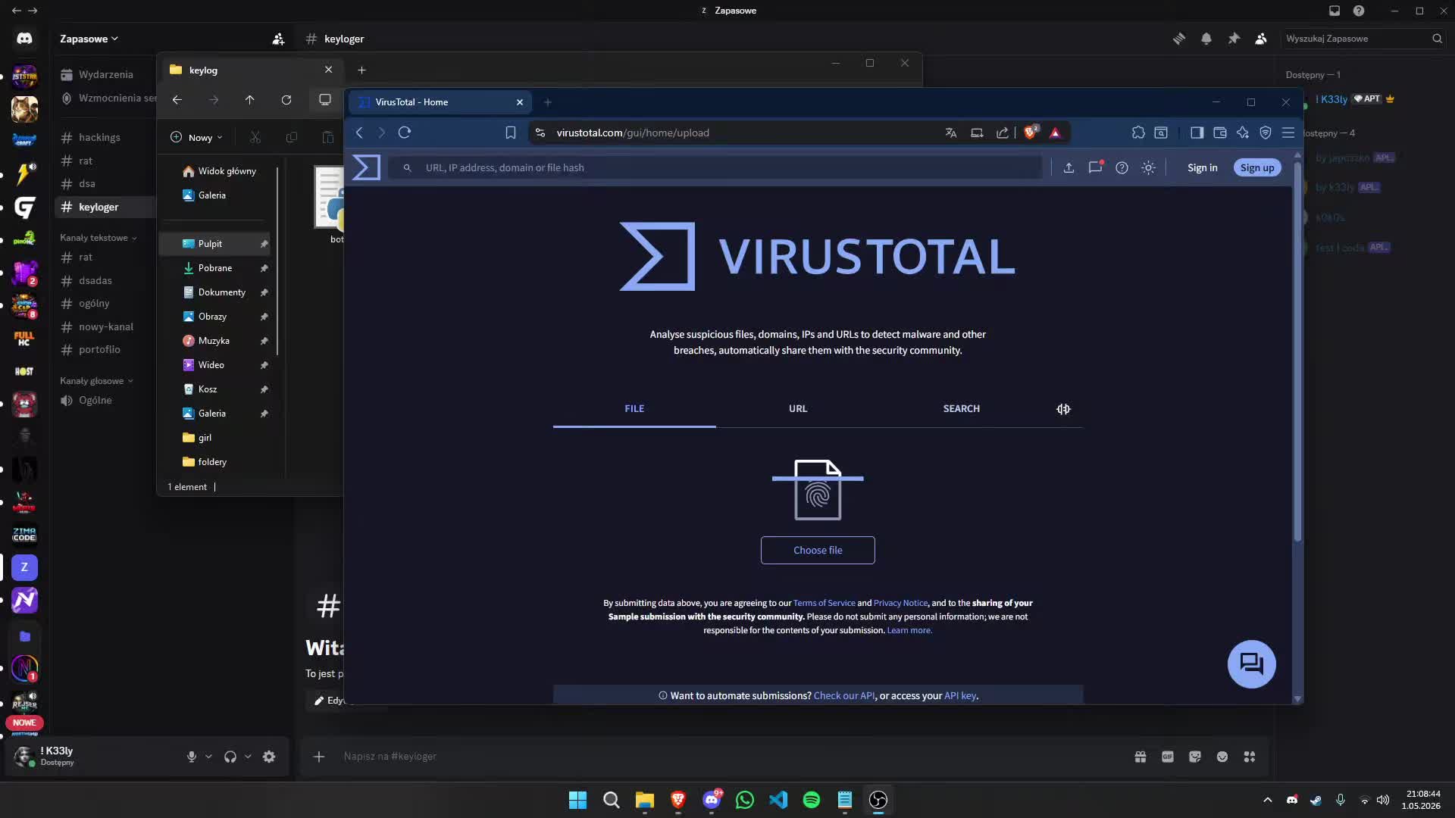
Task: Mute the Discord microphone
Action: (x=192, y=757)
